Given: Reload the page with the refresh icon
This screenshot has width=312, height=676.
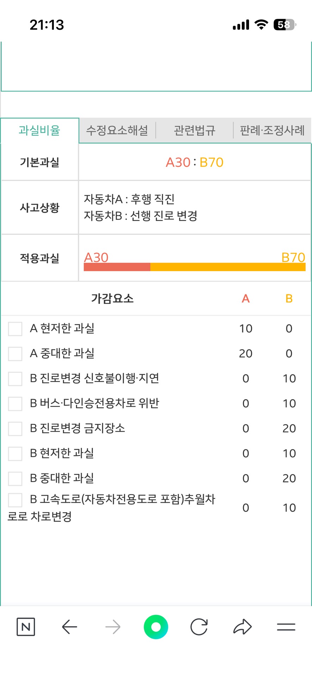Looking at the screenshot, I should point(199,627).
